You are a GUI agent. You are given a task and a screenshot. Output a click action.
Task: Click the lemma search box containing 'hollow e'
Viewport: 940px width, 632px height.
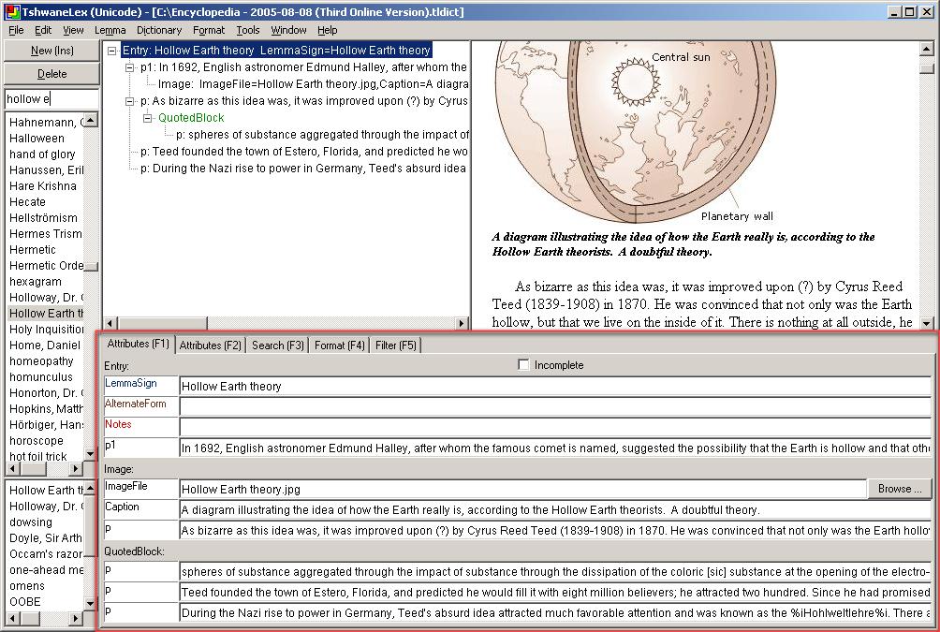coord(51,99)
